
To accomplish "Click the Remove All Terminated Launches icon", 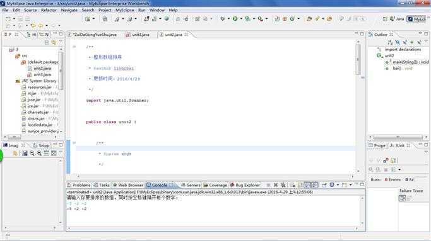I will (x=283, y=185).
